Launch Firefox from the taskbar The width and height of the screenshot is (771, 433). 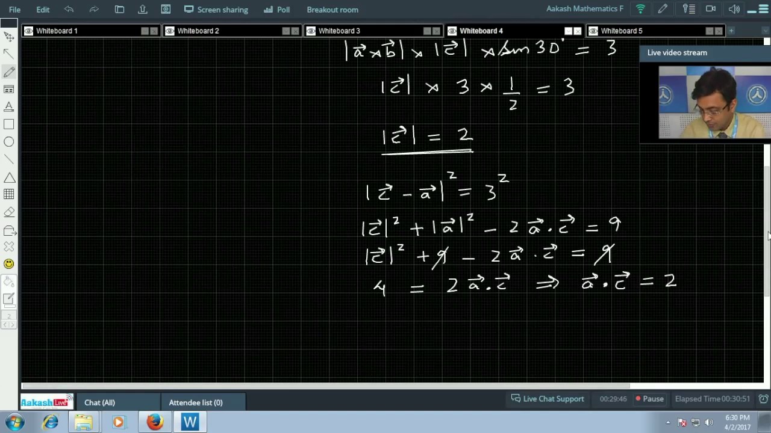pos(155,422)
